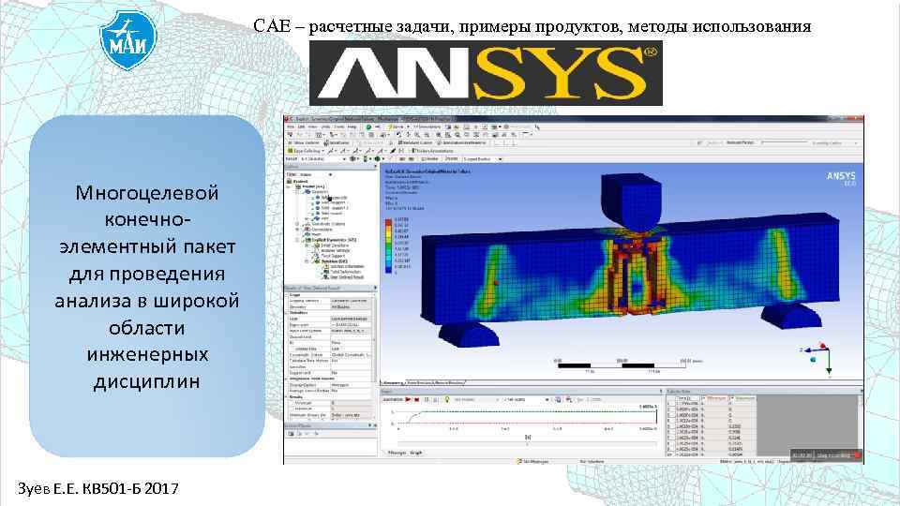Screen dimensions: 900x506
Task: Collapse the Results section in Details
Action: point(287,396)
